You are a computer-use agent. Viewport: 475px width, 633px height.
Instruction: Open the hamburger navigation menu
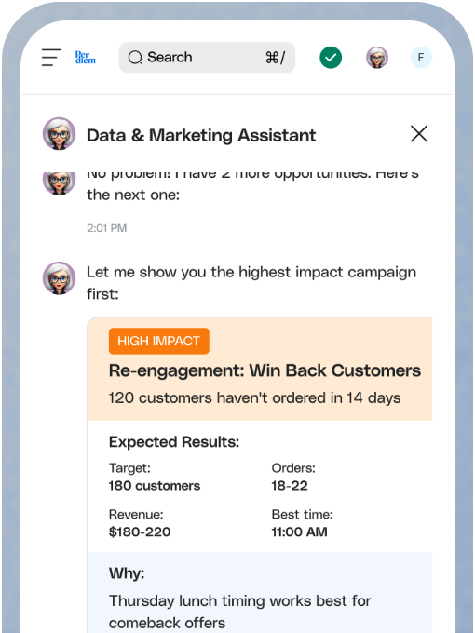[51, 58]
